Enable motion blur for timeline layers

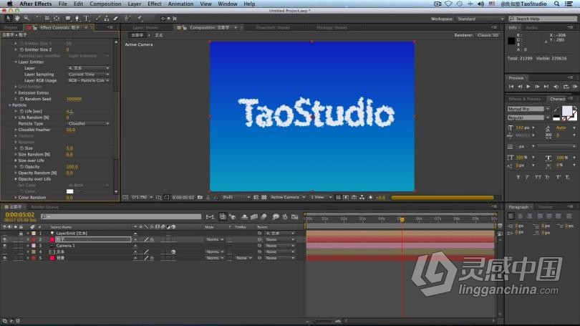coord(264,217)
